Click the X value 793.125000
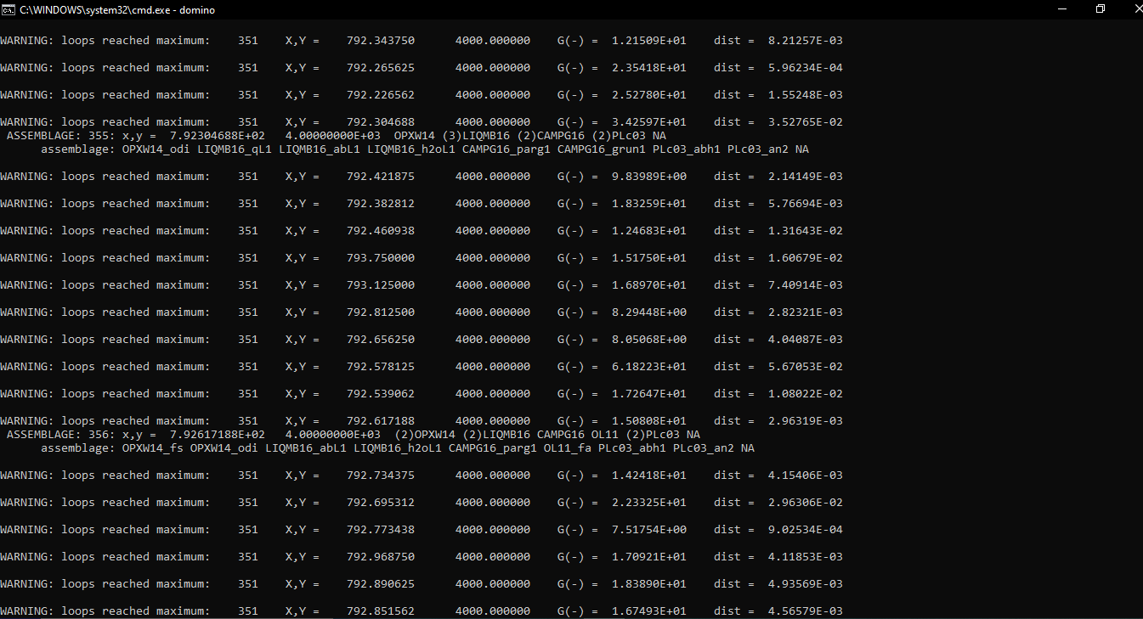Viewport: 1143px width, 619px height. point(380,285)
